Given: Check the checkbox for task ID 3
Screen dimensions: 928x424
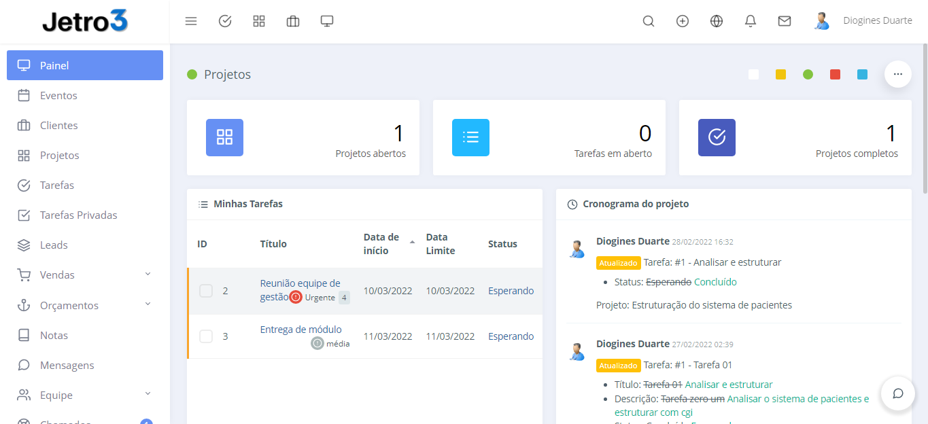Looking at the screenshot, I should point(206,336).
